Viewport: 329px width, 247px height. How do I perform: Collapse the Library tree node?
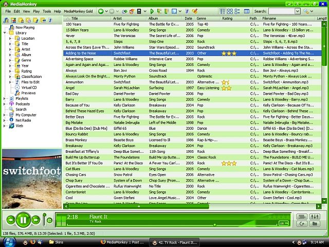pos(5,33)
